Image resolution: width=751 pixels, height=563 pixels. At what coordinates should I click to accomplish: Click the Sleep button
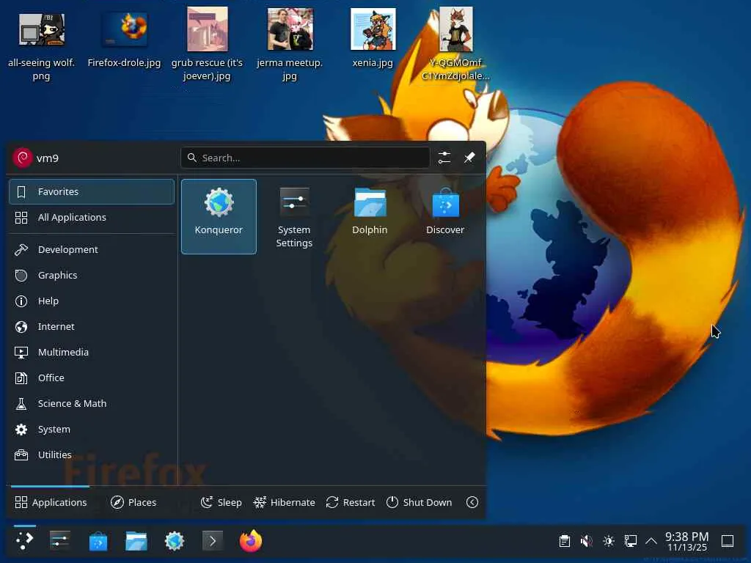coord(221,502)
